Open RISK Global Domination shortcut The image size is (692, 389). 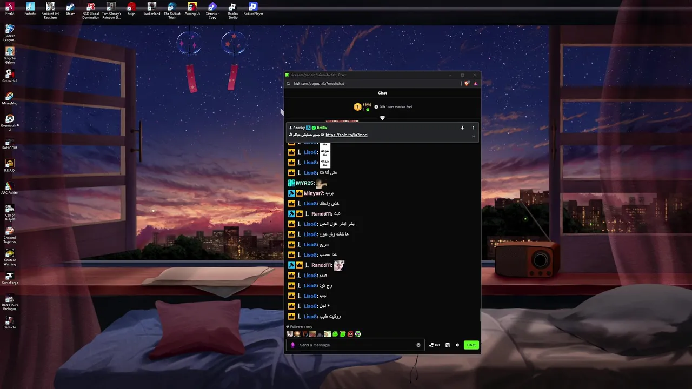(x=91, y=10)
